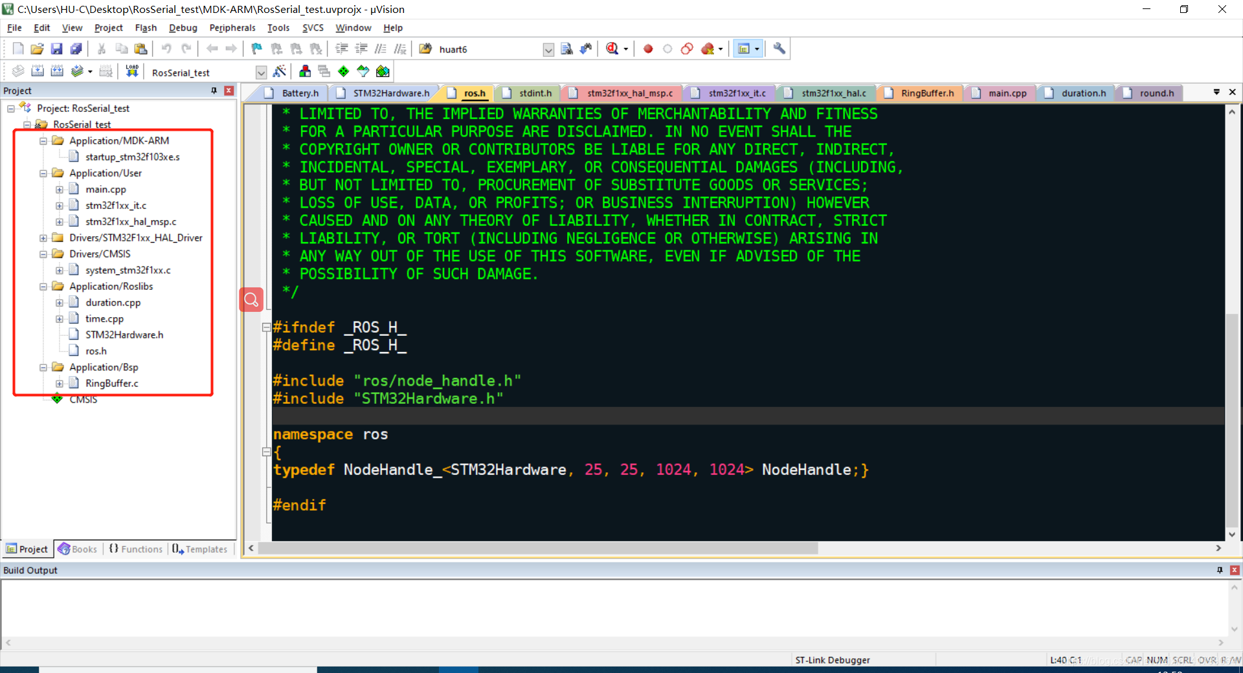
Task: Switch to the RingBuffer.h editor tab
Action: [921, 93]
